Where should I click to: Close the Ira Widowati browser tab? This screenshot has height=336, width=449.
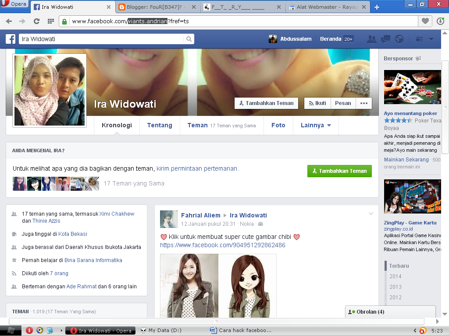point(109,7)
